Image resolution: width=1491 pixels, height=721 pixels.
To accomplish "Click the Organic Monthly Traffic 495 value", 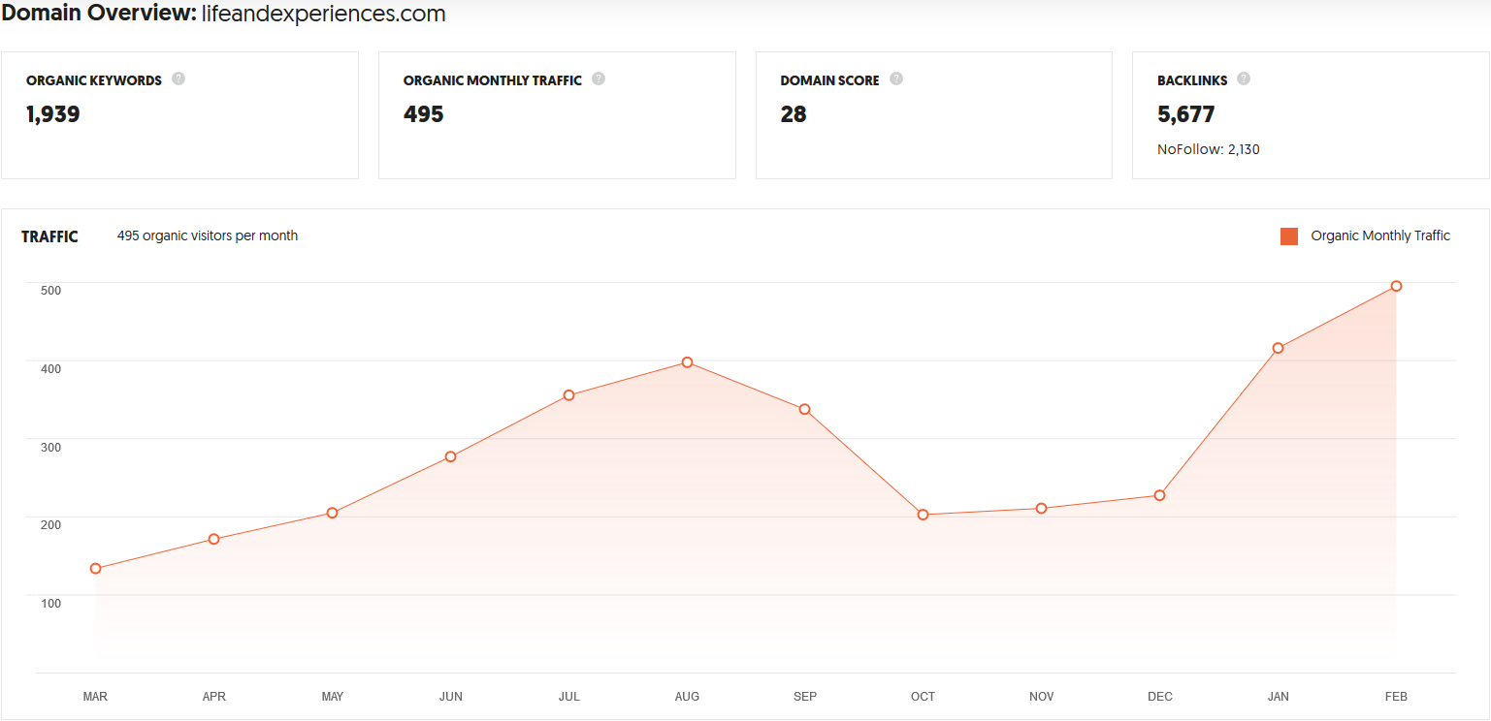I will (x=423, y=114).
